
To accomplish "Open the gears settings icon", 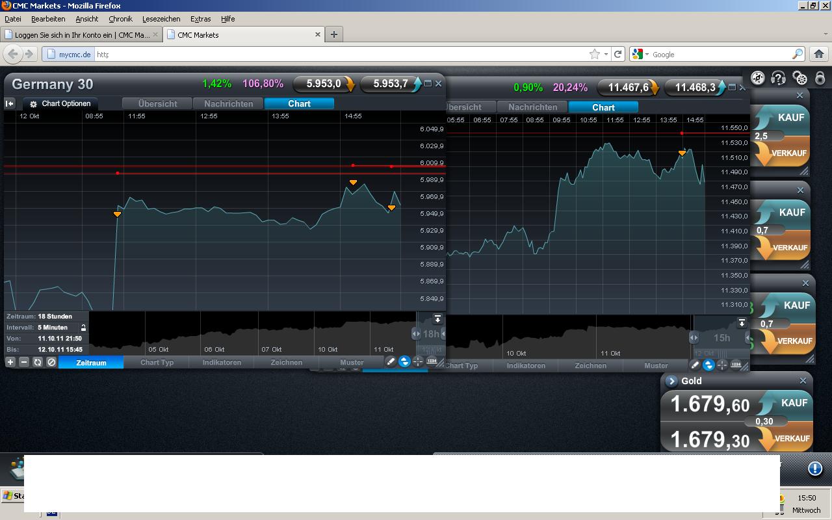I will (800, 78).
